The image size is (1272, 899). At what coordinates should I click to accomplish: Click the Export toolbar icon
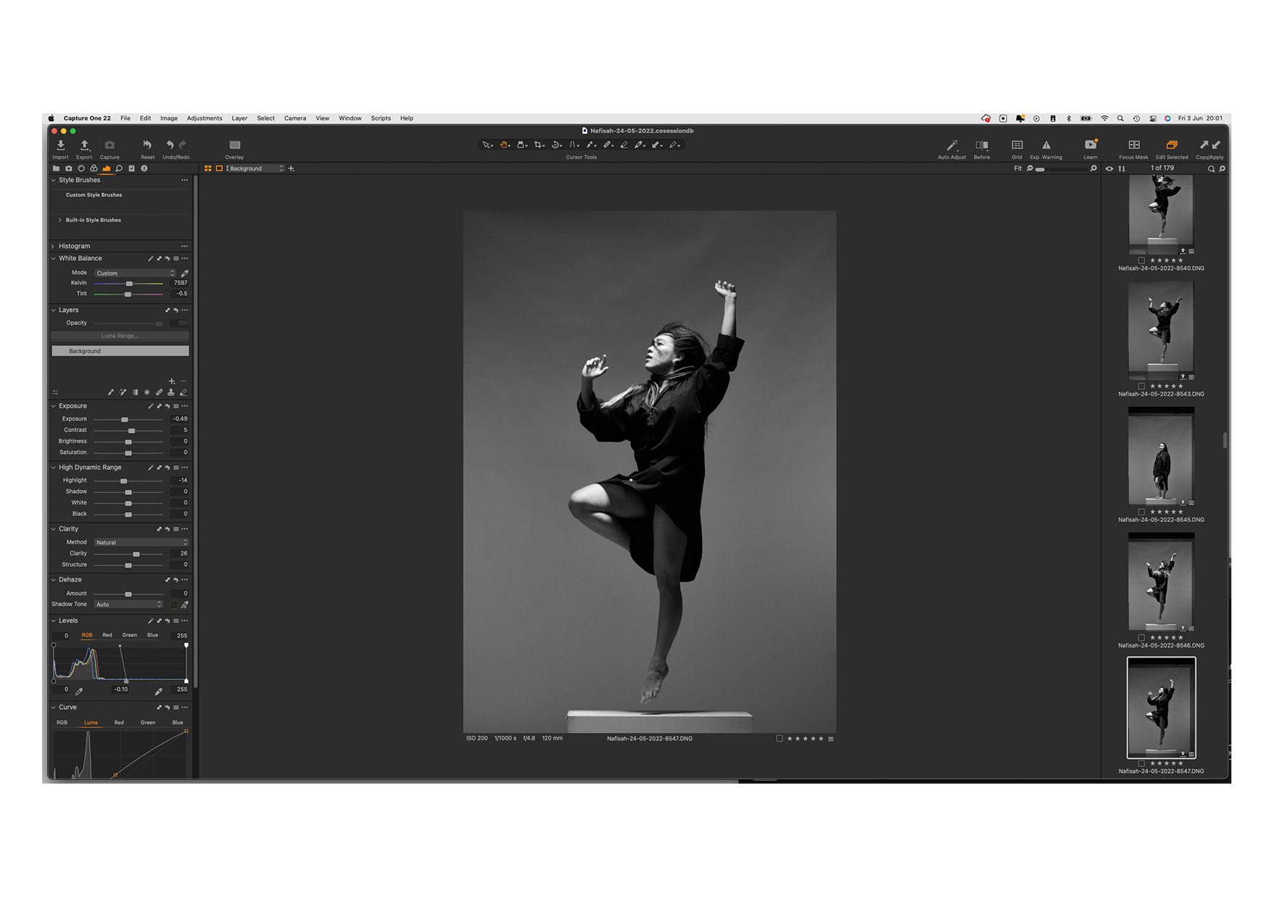click(84, 146)
